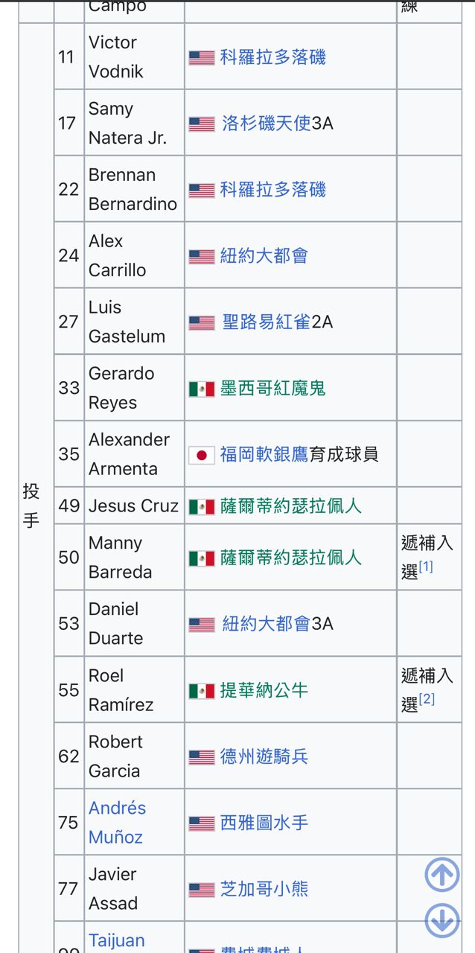Open the Taijuan player link
This screenshot has width=475, height=953.
(x=116, y=940)
